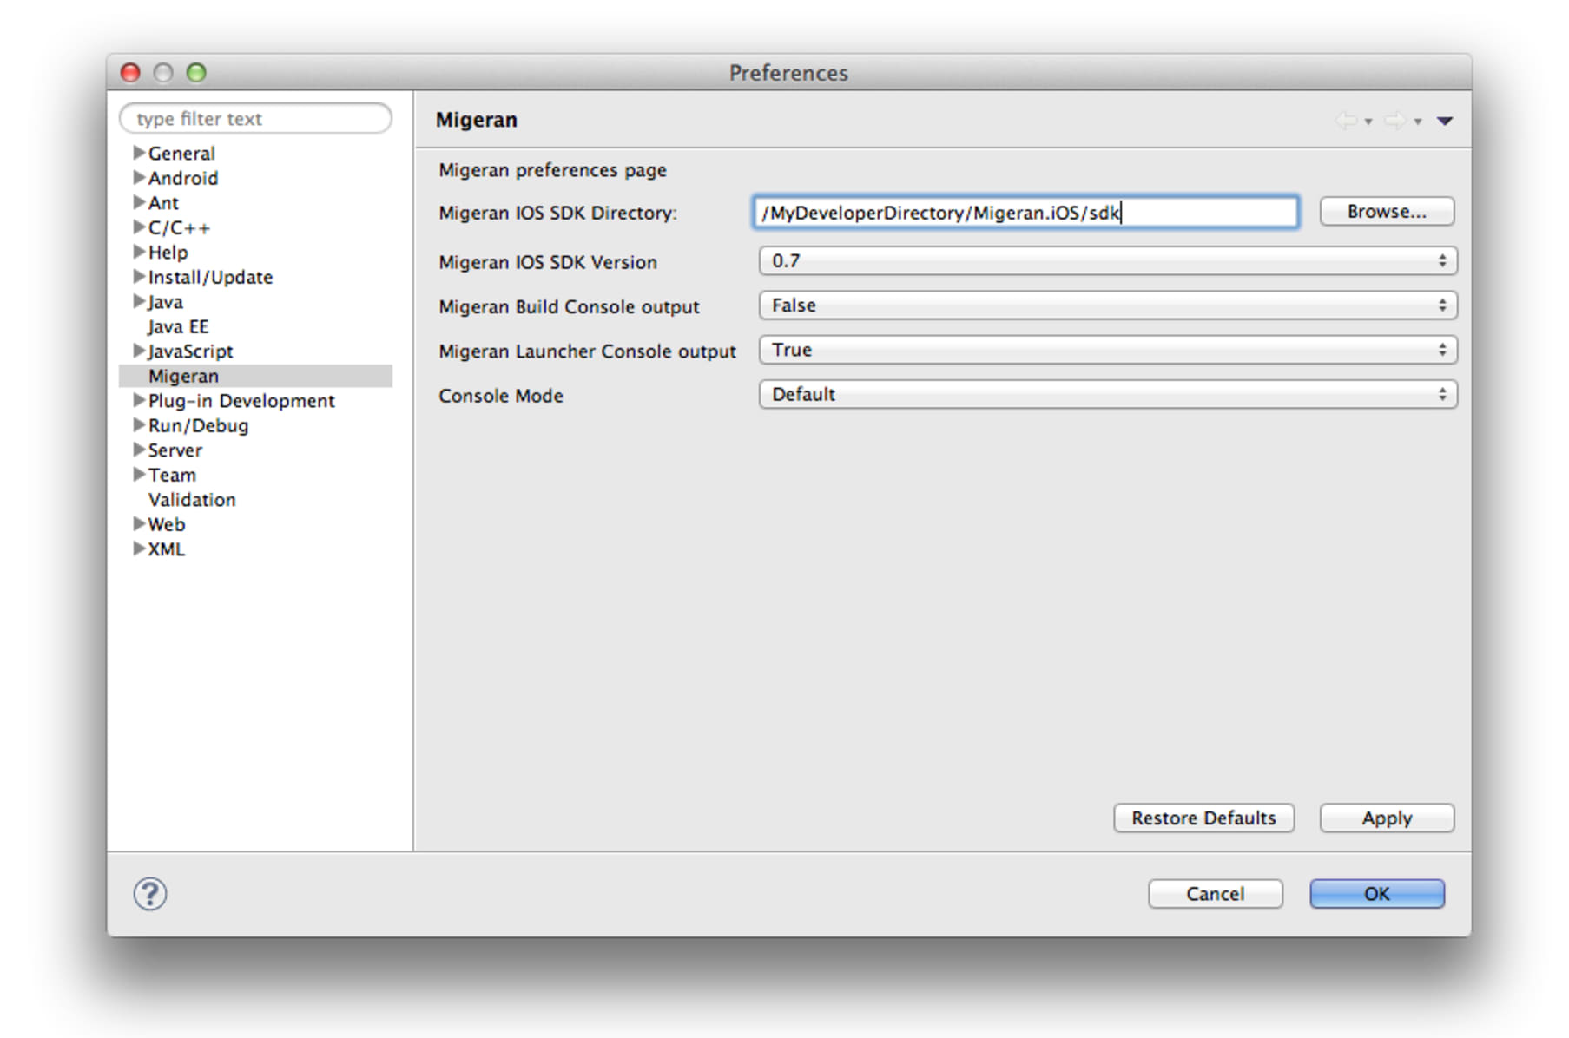Expand the General tree node
The width and height of the screenshot is (1569, 1038).
click(138, 153)
